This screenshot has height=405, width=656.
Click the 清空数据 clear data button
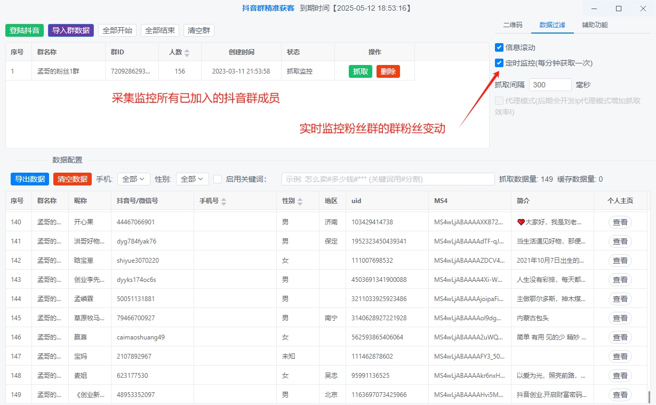(72, 179)
